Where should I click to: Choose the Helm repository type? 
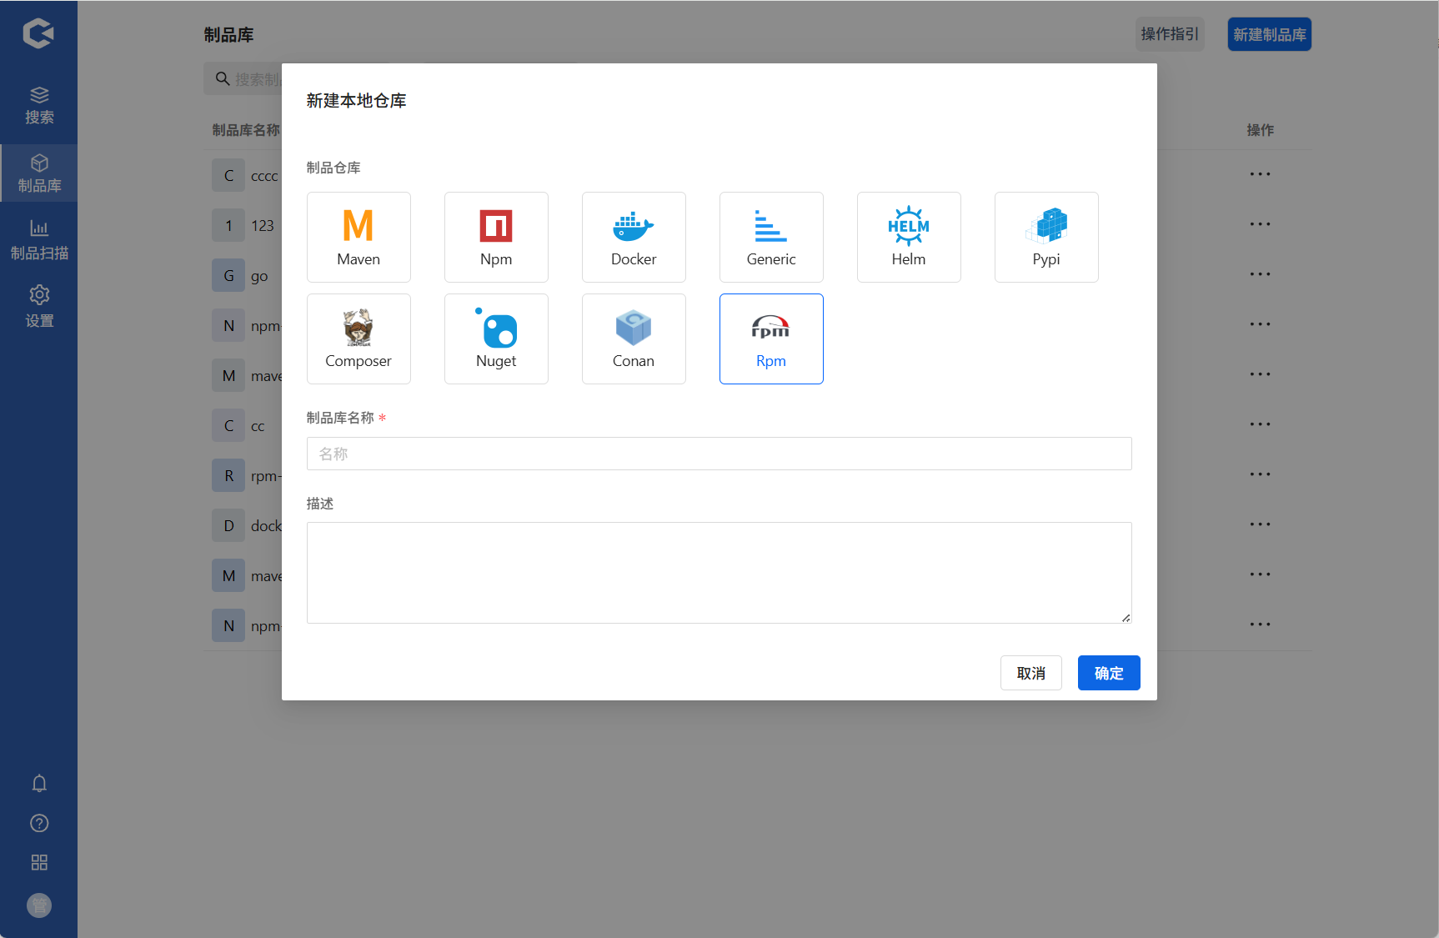click(909, 238)
